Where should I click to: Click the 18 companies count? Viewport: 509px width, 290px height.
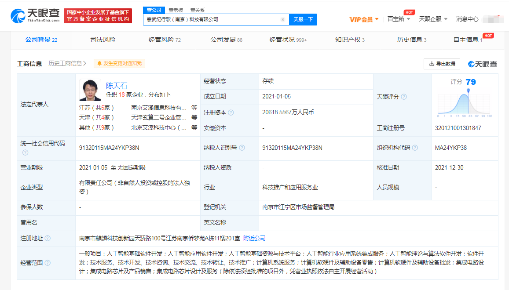point(122,95)
